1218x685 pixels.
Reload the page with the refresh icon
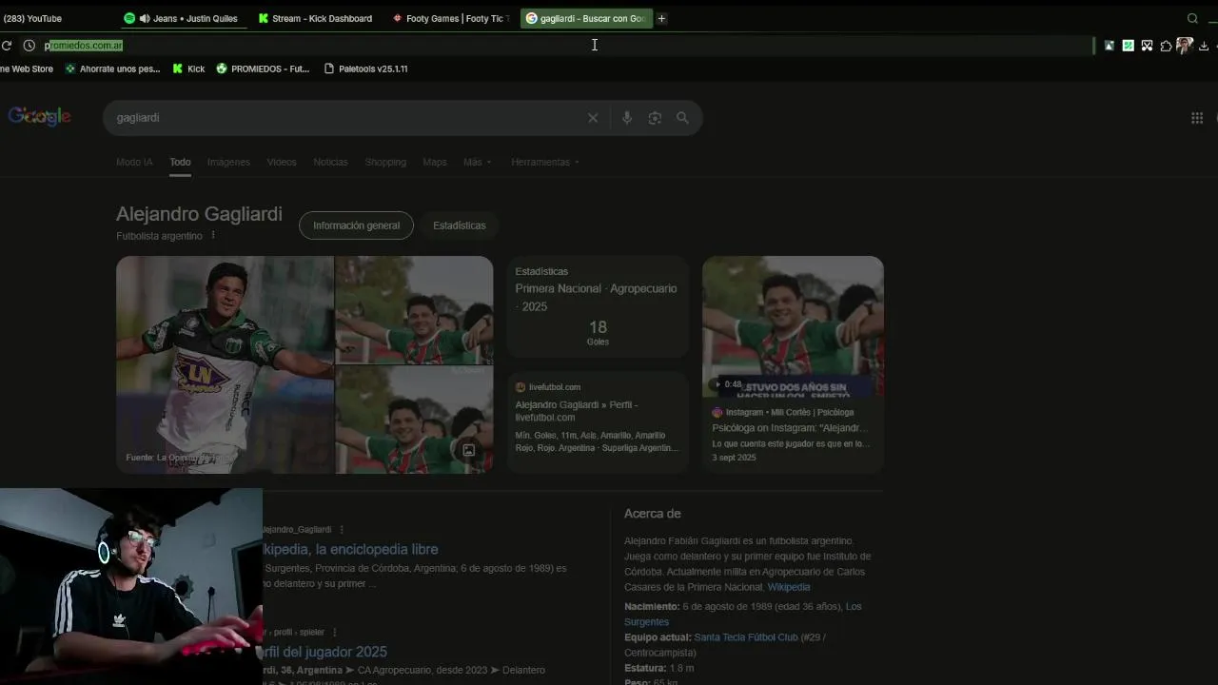point(7,46)
